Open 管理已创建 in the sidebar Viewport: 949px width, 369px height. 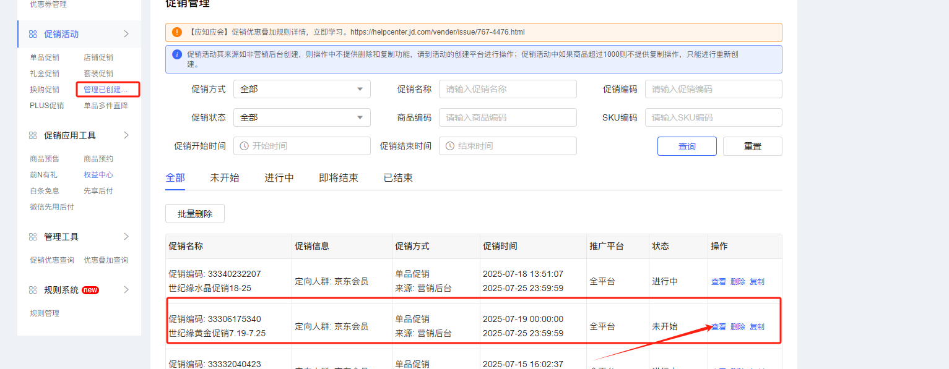click(106, 90)
